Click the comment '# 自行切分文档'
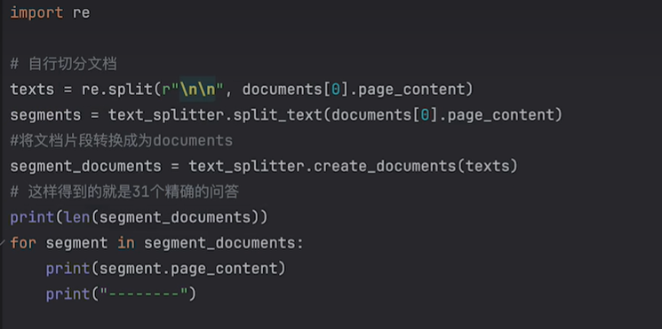 (63, 64)
